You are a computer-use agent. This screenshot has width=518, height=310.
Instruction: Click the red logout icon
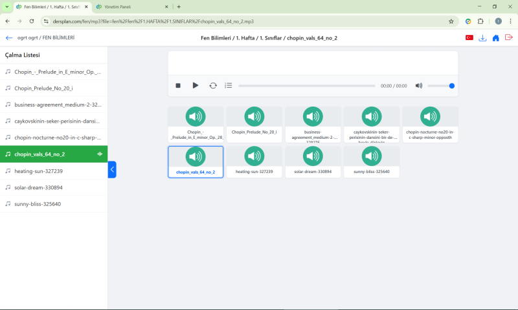509,38
